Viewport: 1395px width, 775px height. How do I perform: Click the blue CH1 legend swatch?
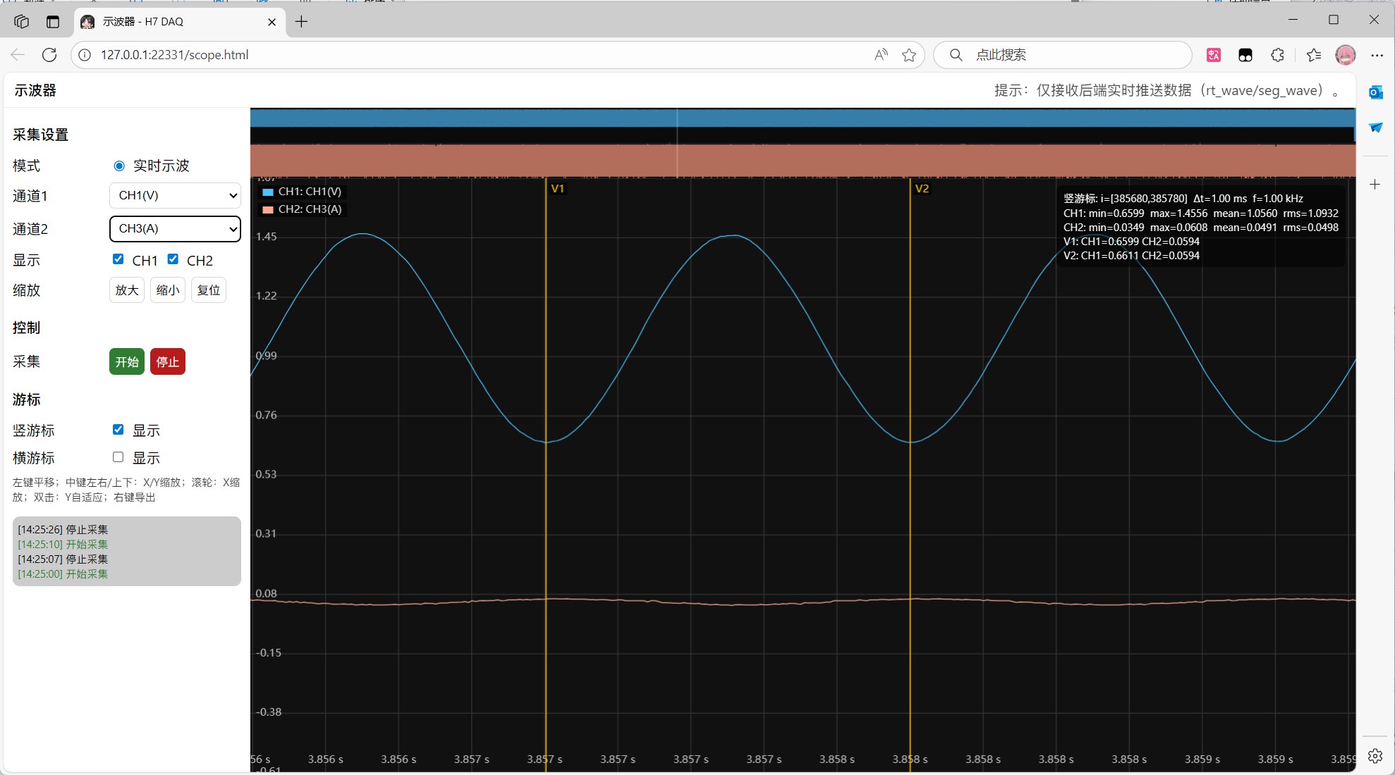[268, 192]
